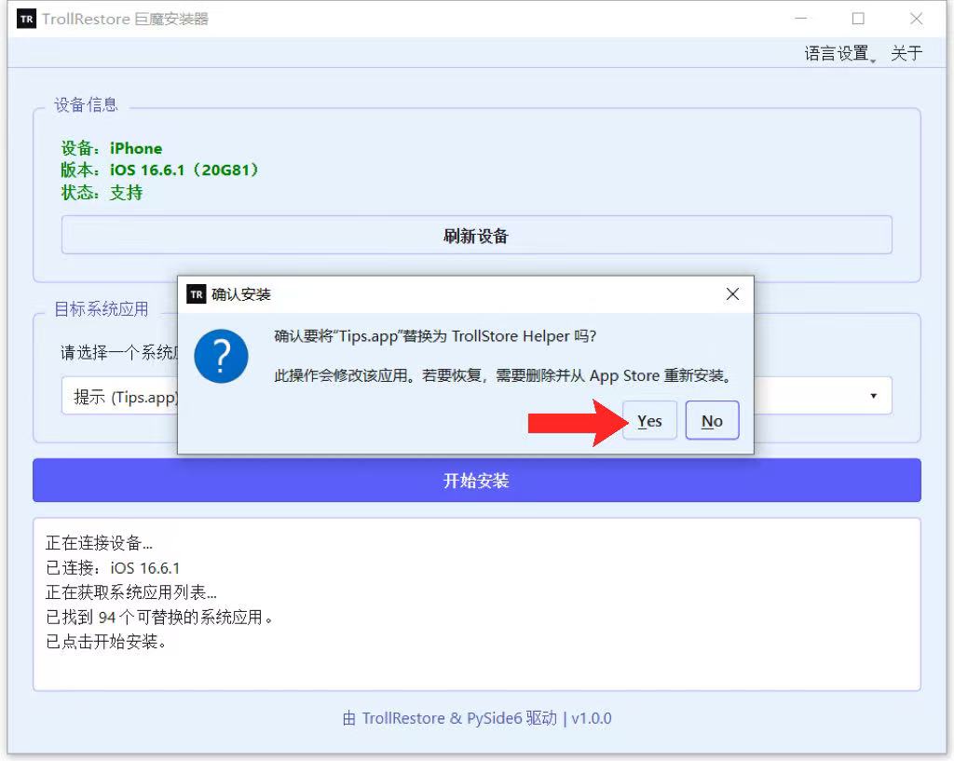Start installation with 开始安装 button
This screenshot has height=761, width=954.
pyautogui.click(x=476, y=480)
